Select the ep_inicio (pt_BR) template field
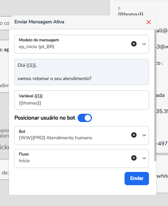168x206 pixels. pyautogui.click(x=72, y=44)
